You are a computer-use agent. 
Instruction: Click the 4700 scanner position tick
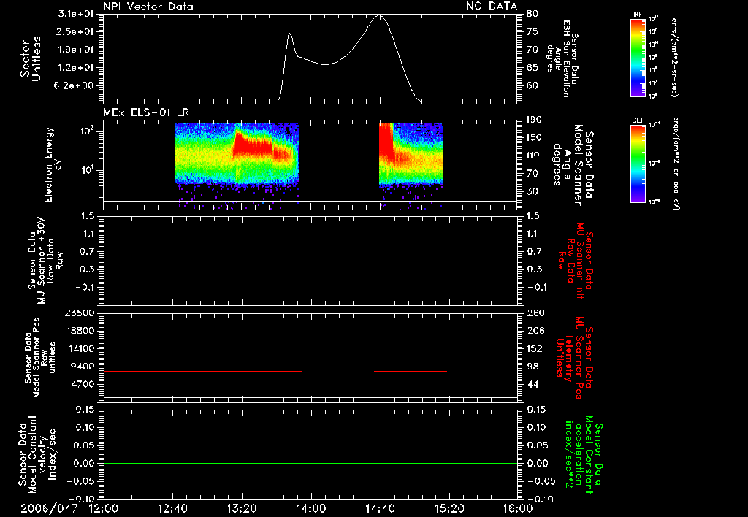point(83,384)
